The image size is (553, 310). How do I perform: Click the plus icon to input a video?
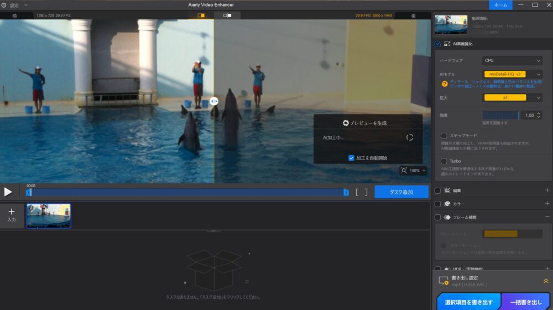click(x=12, y=214)
